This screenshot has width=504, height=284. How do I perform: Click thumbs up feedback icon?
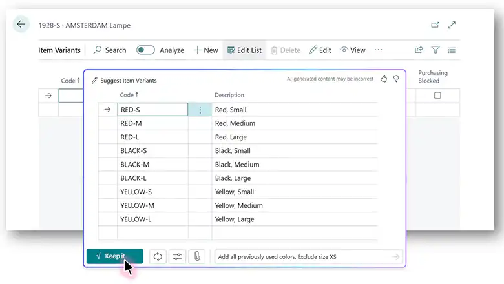point(384,79)
